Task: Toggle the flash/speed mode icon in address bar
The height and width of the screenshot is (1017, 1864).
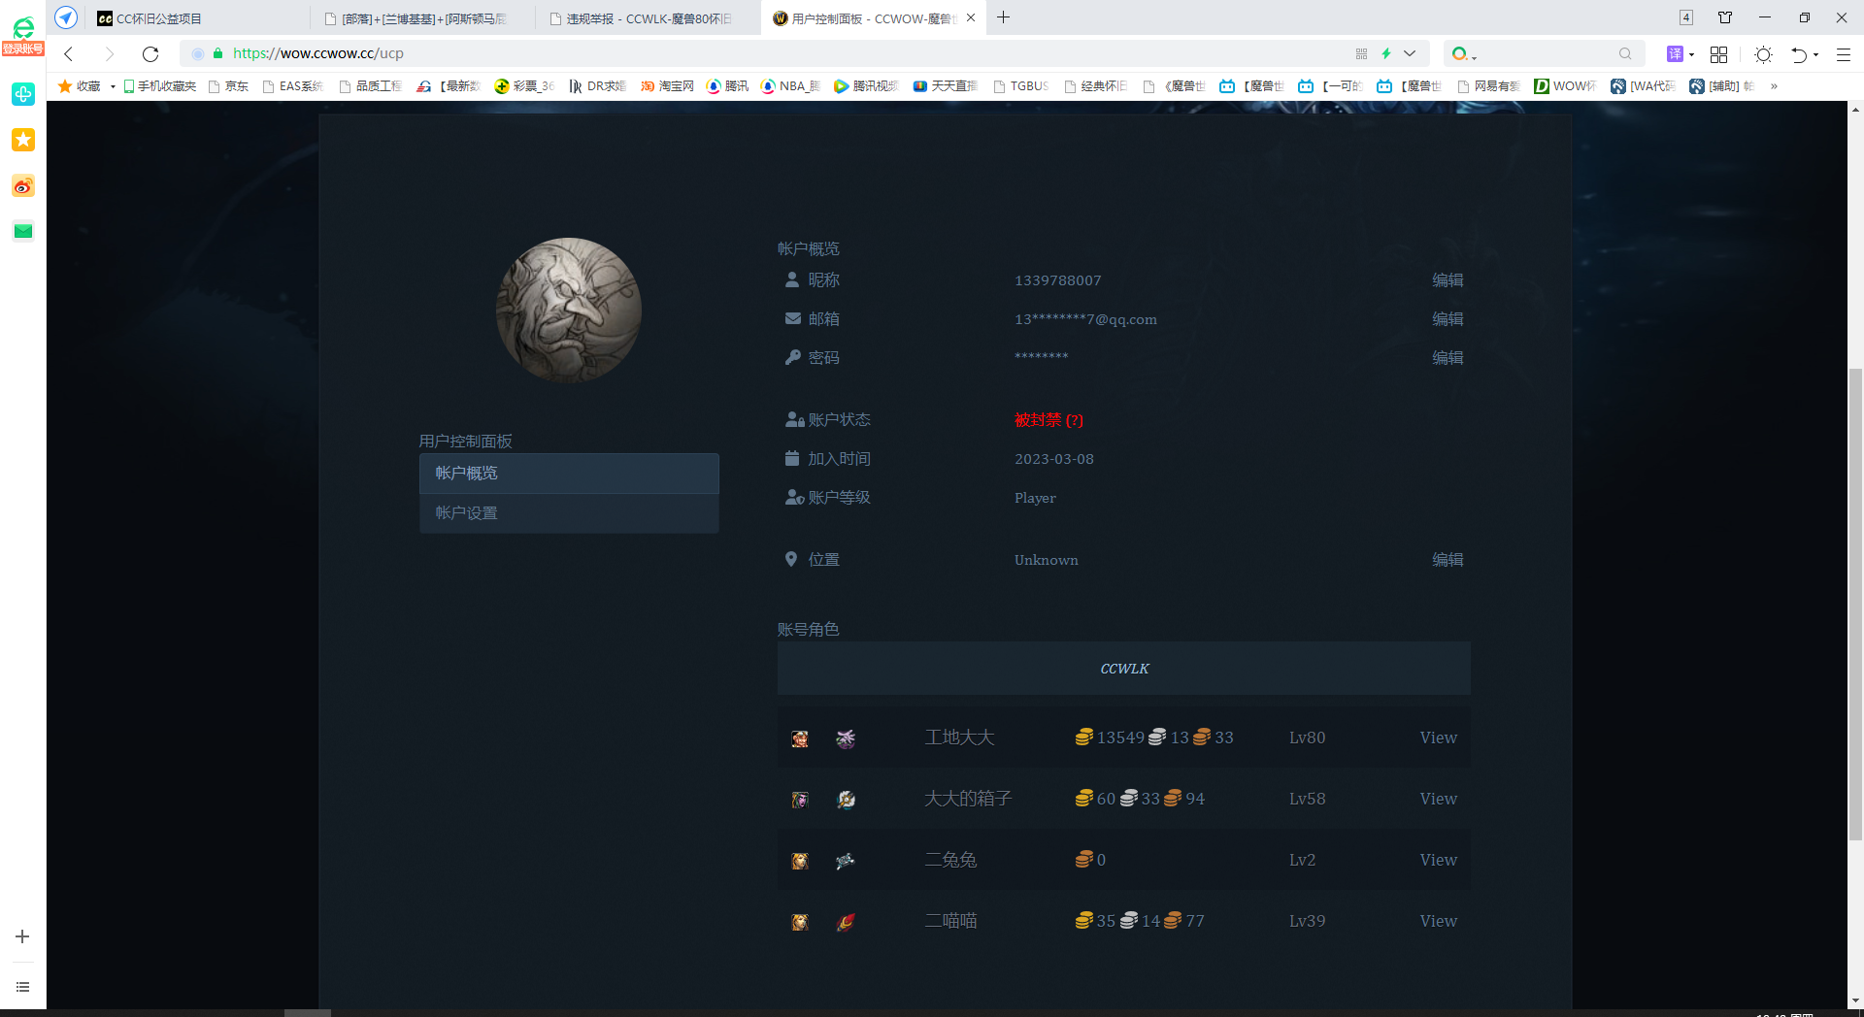Action: [x=1388, y=53]
